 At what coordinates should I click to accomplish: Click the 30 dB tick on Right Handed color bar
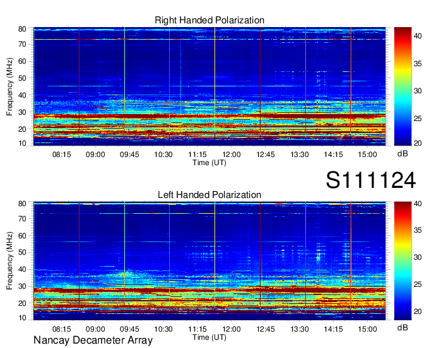(418, 91)
